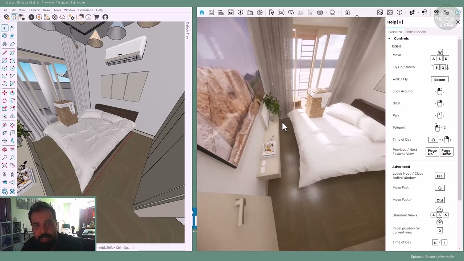Select the Push/Pull tool
This screenshot has height=261, width=464.
coord(12,93)
